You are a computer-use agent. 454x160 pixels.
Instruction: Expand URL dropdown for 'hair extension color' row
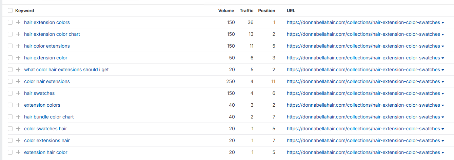pos(443,58)
